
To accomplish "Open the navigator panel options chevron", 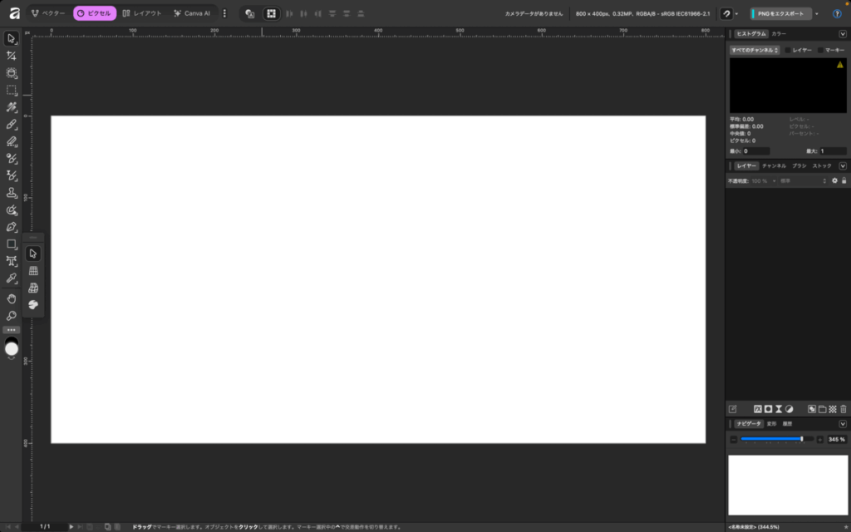I will pyautogui.click(x=843, y=424).
